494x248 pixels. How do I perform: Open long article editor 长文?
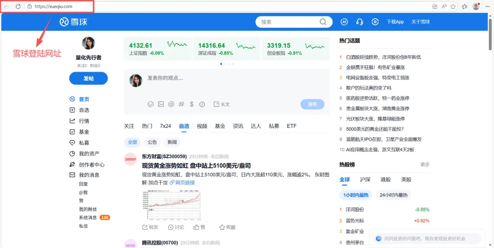click(x=222, y=104)
